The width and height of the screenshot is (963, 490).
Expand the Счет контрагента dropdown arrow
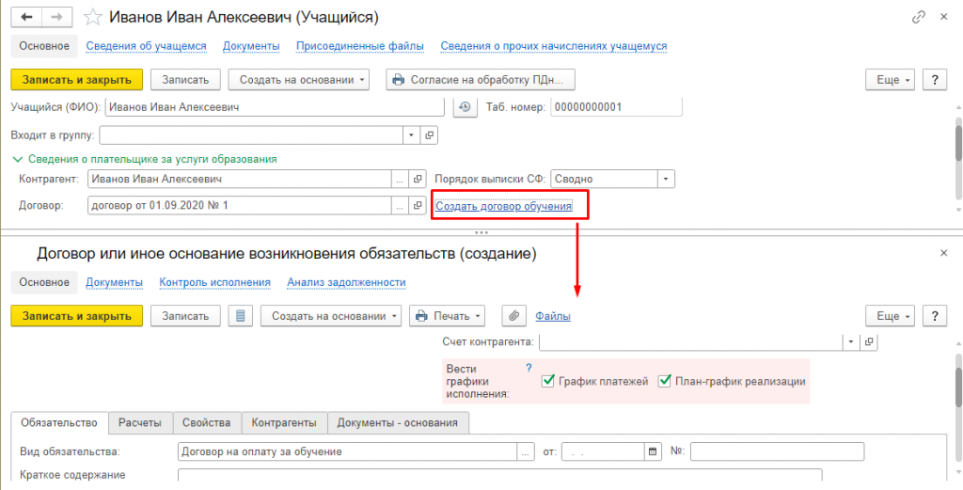pyautogui.click(x=851, y=340)
